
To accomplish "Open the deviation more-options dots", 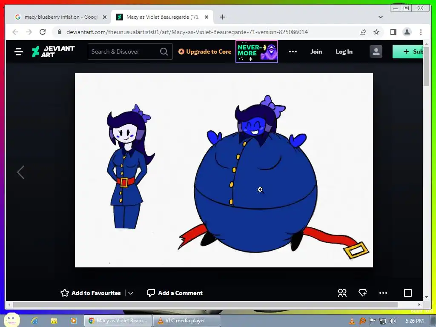I will pos(383,293).
